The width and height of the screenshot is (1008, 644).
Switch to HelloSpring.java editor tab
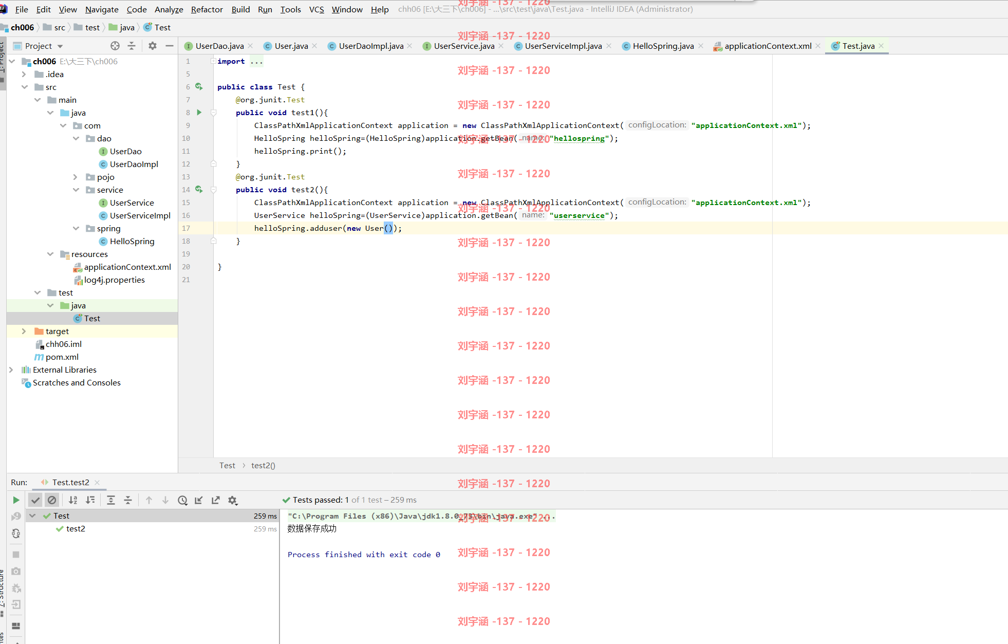[663, 46]
